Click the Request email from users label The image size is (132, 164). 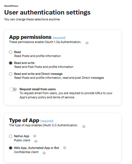point(37,89)
